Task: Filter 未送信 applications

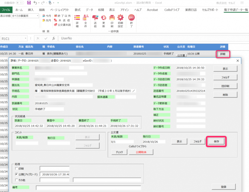Action: 62,20
